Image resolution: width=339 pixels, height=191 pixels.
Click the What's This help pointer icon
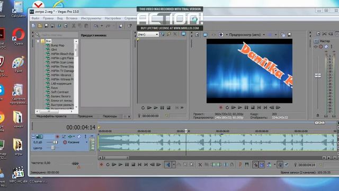(x=130, y=26)
